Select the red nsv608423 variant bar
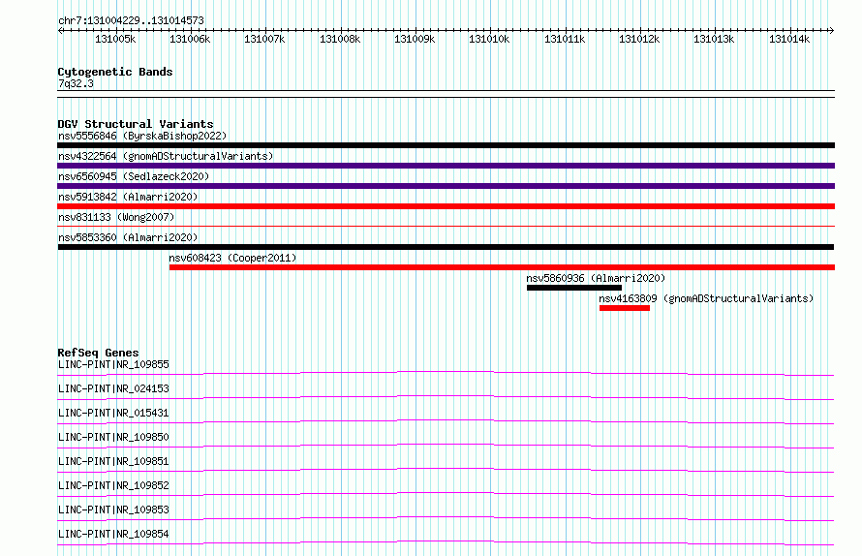Screen dimensions: 862x556 (502, 267)
